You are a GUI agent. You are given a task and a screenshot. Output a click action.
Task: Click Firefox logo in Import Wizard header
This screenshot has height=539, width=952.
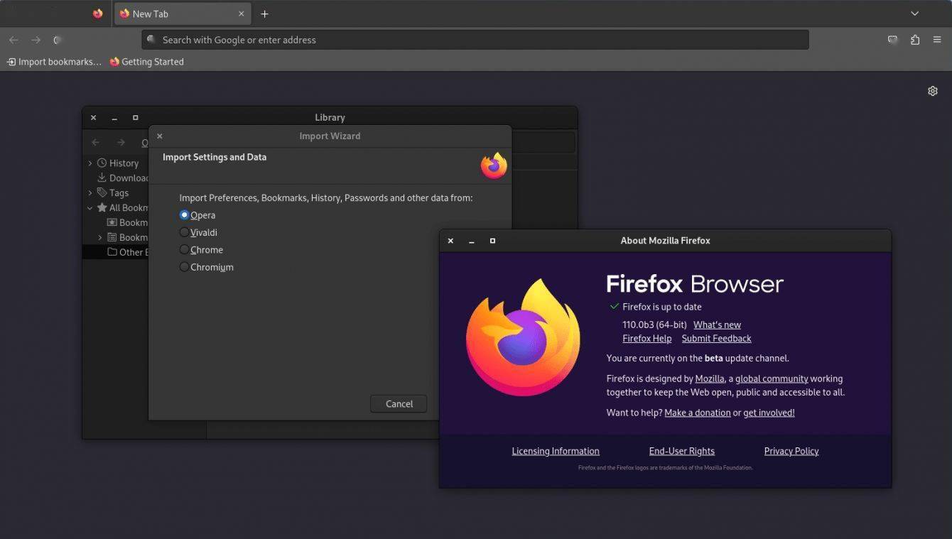[494, 165]
